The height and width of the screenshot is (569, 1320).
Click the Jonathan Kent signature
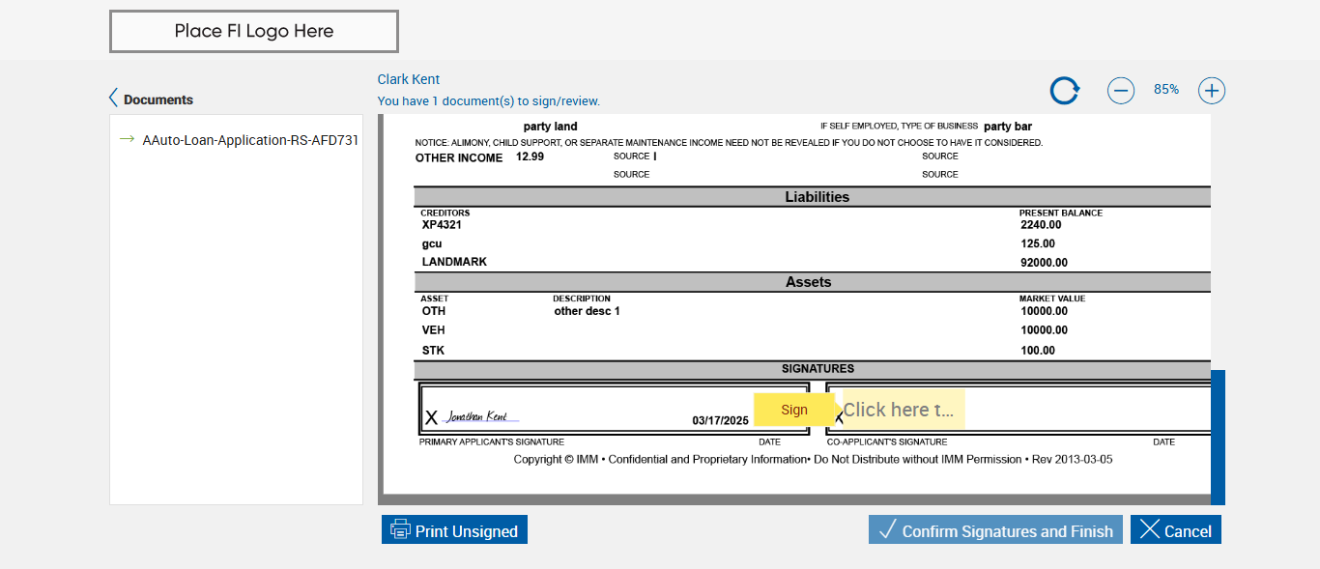click(x=482, y=416)
